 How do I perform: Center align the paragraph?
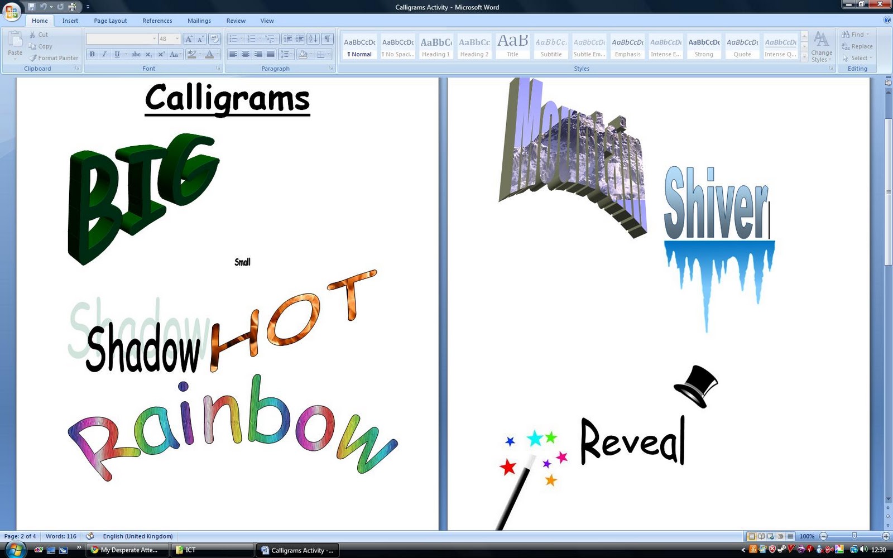(246, 54)
